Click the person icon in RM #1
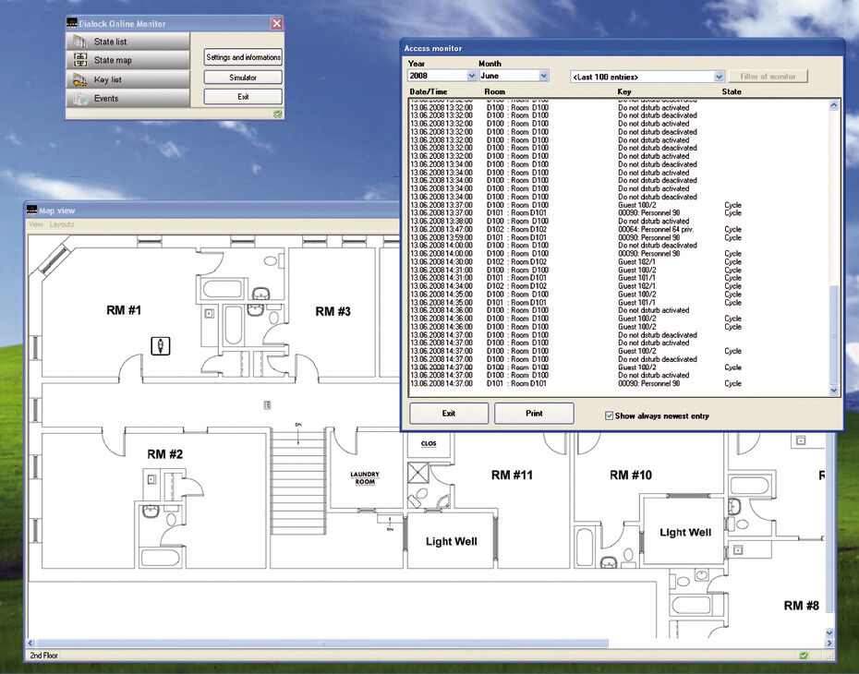Image resolution: width=859 pixels, height=674 pixels. click(x=161, y=345)
